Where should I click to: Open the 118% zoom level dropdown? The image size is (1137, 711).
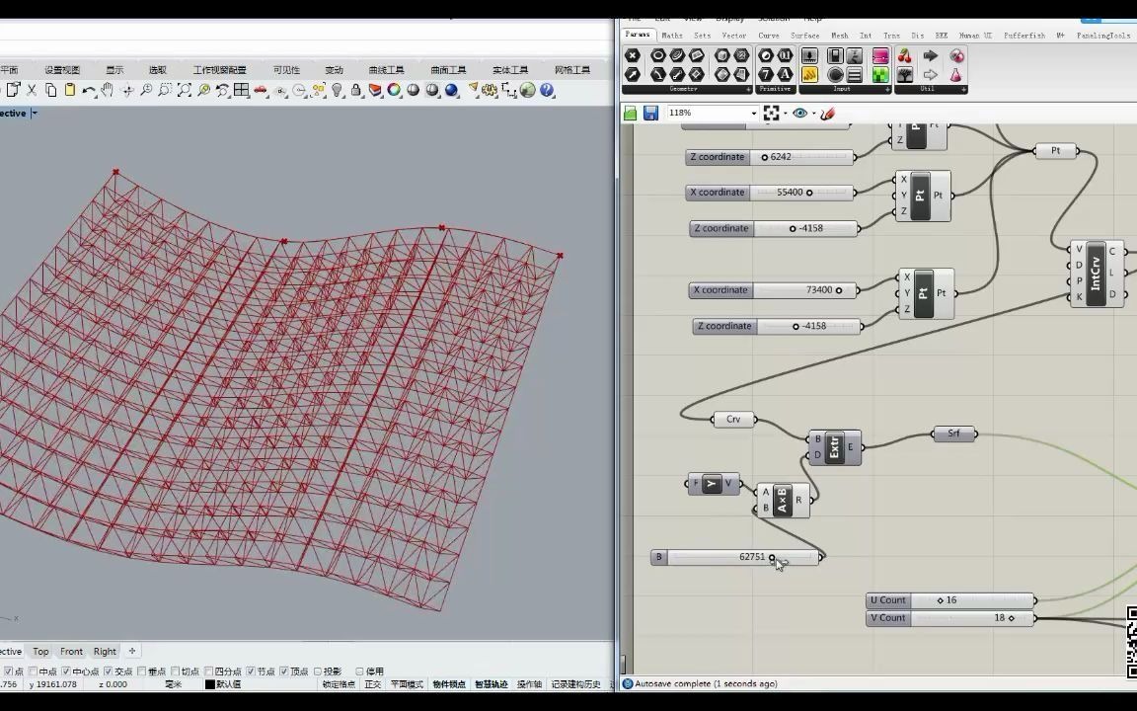point(753,114)
